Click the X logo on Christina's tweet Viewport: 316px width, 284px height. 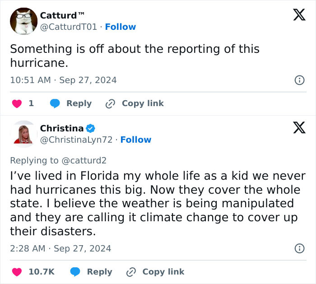[299, 129]
